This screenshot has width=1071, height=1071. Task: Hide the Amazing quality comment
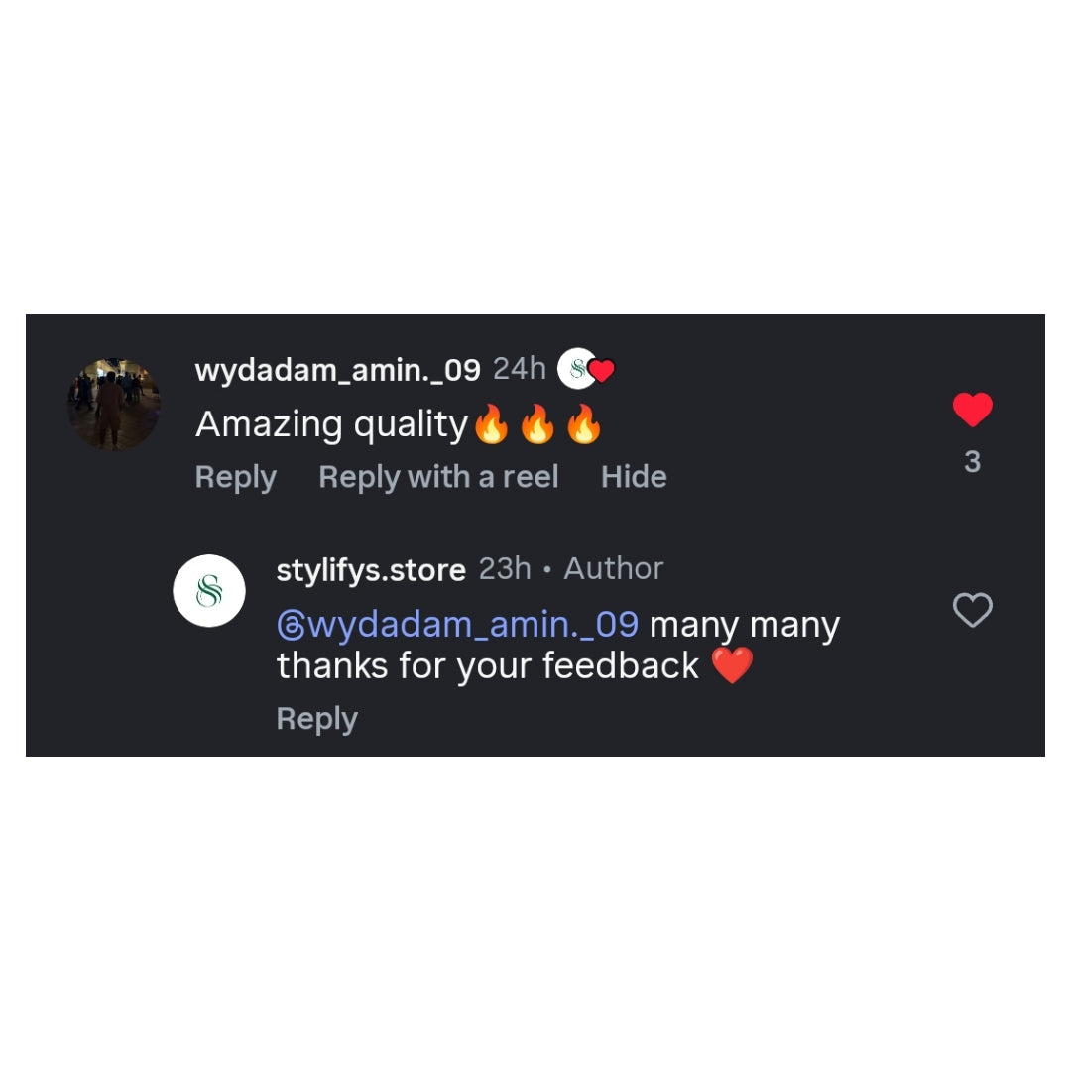pyautogui.click(x=634, y=477)
